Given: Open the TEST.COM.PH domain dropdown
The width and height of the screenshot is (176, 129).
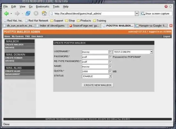Looking at the screenshot, I should click(x=133, y=52).
